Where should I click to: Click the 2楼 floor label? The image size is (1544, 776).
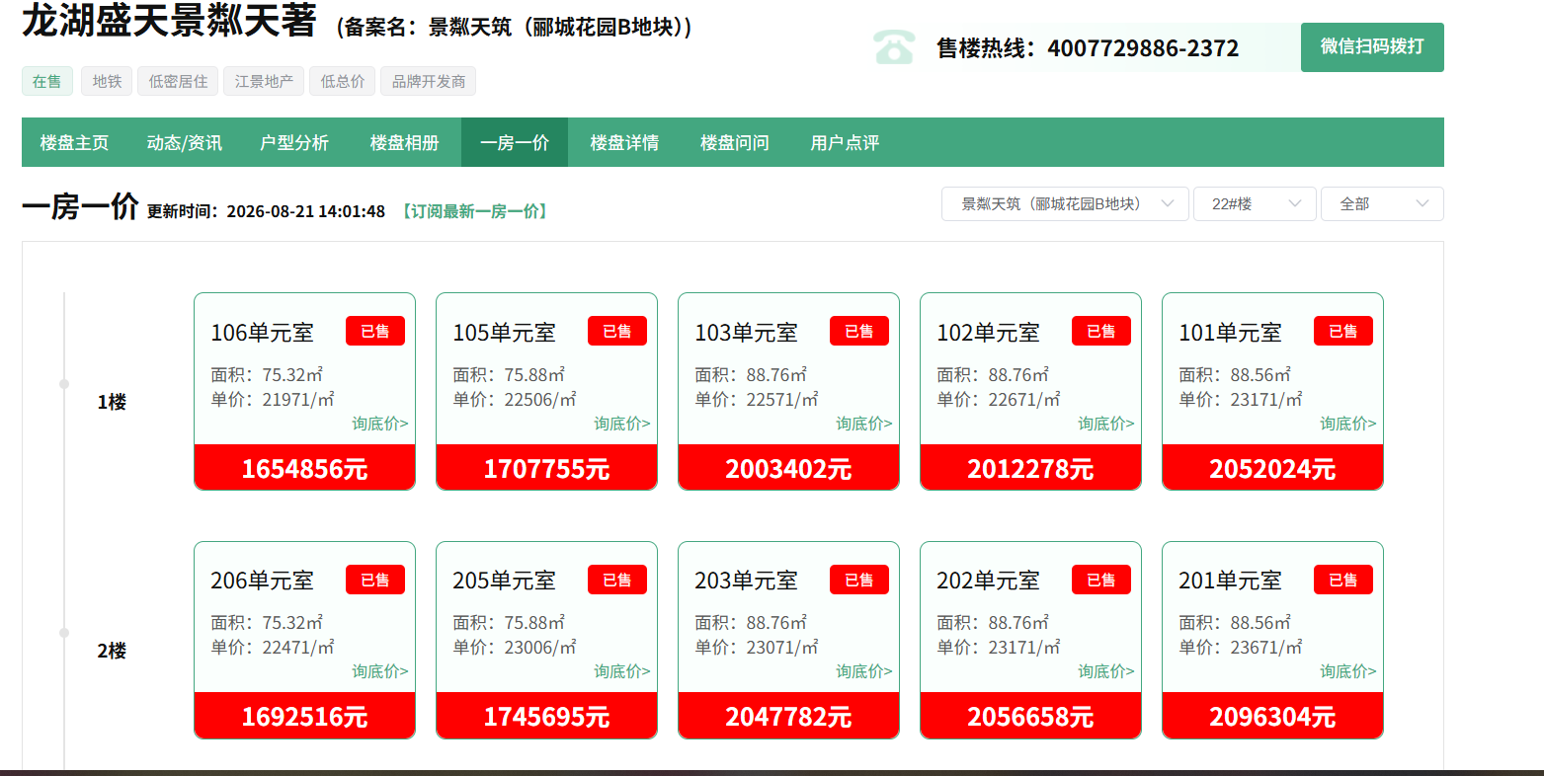click(x=112, y=651)
